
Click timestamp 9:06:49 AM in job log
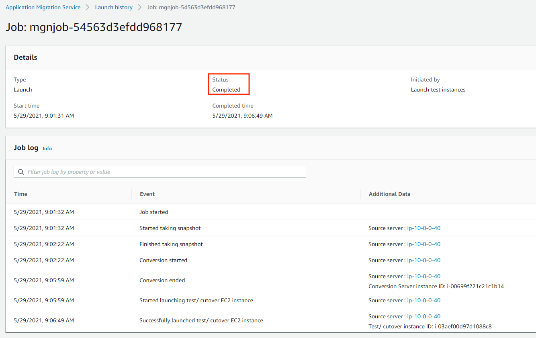(44, 320)
